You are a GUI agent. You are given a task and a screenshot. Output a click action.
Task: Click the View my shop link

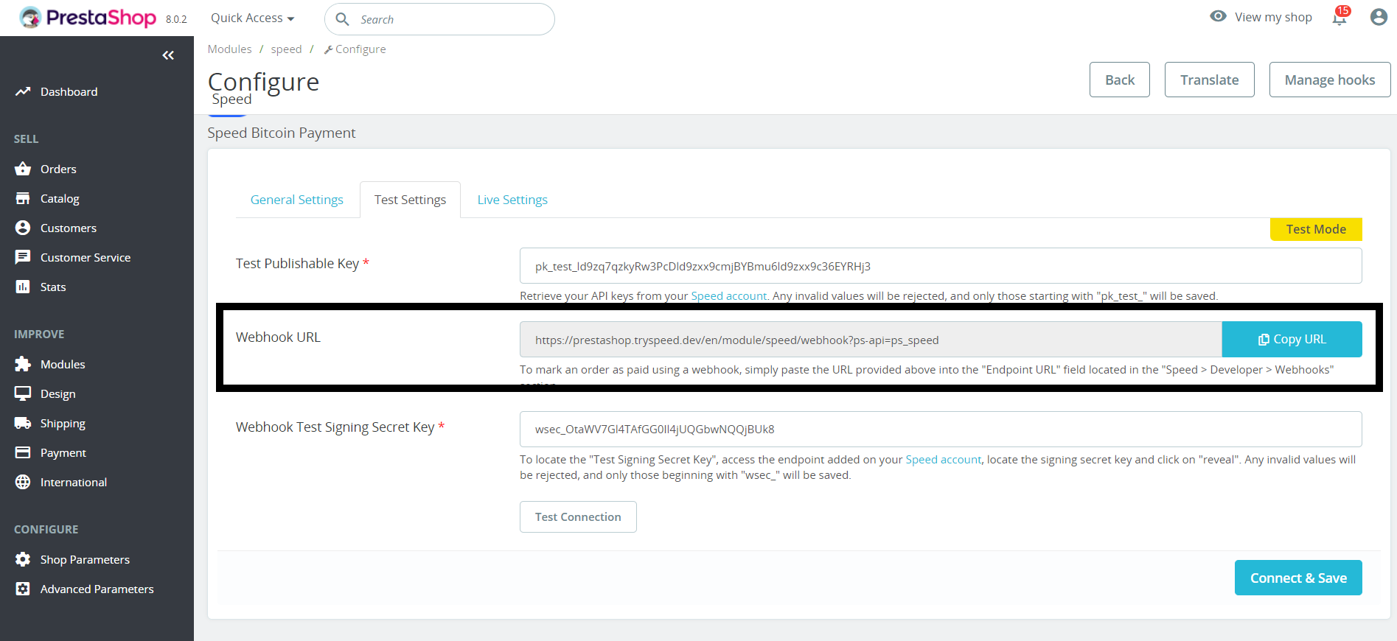tap(1273, 17)
